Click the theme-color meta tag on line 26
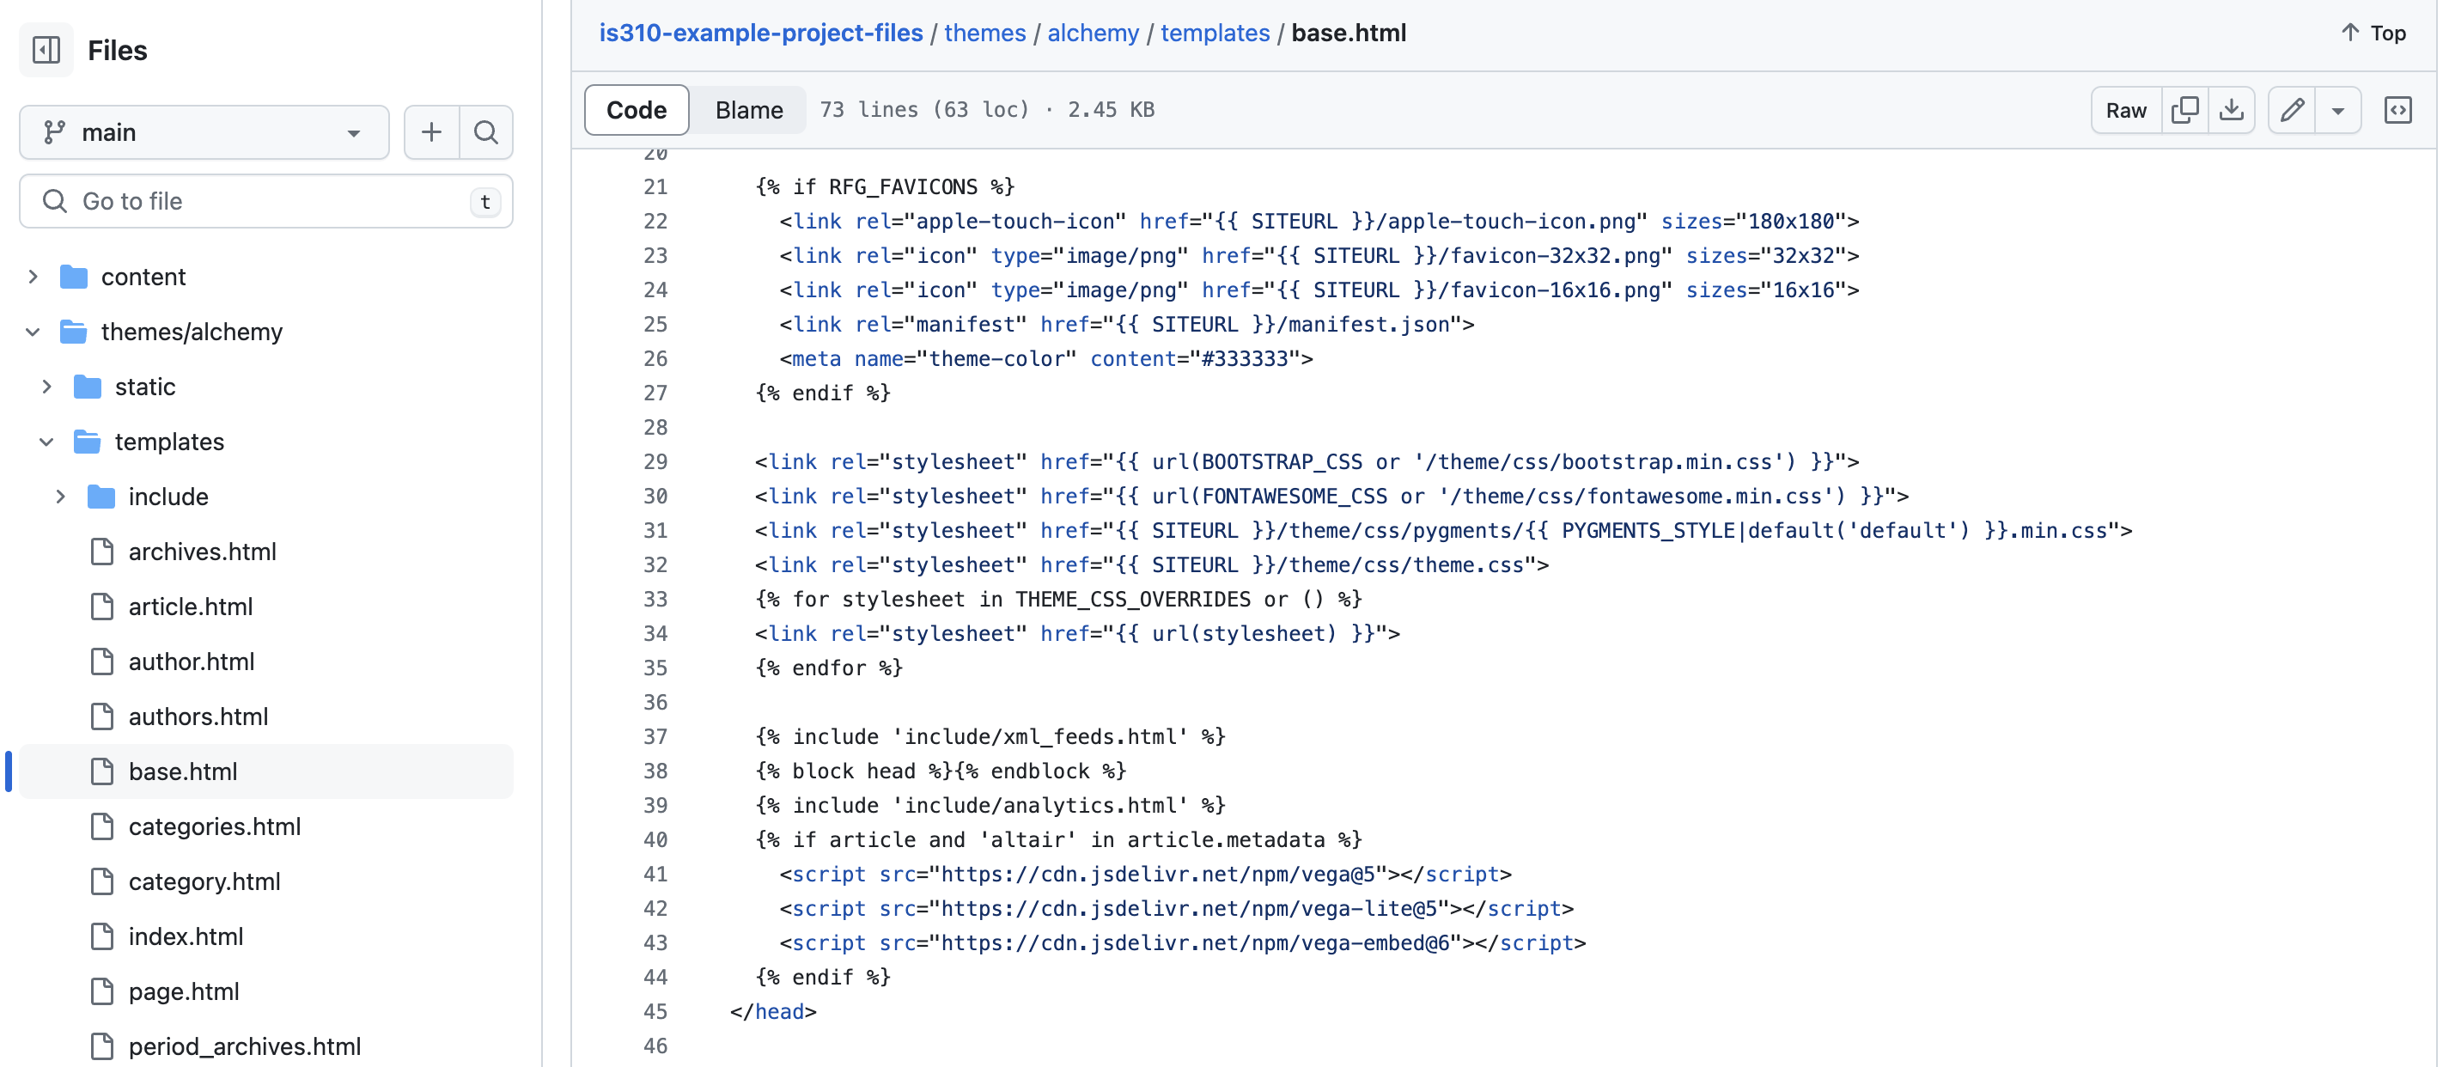Viewport: 2443px width, 1067px height. pos(1046,358)
